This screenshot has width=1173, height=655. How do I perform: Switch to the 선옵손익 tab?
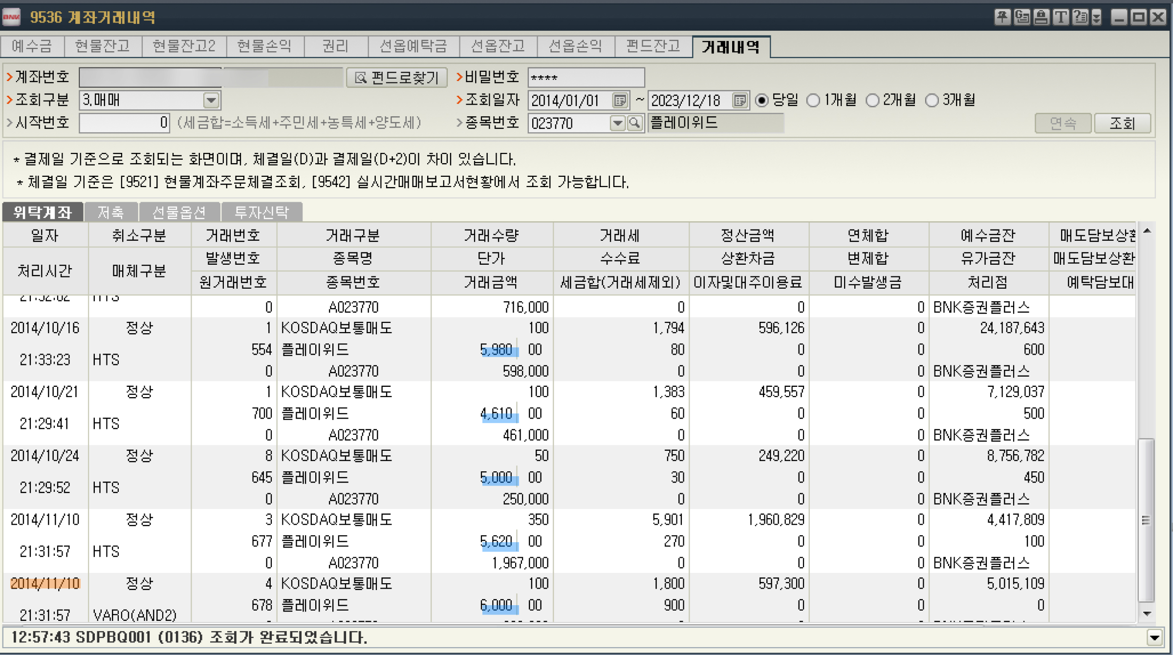point(576,46)
